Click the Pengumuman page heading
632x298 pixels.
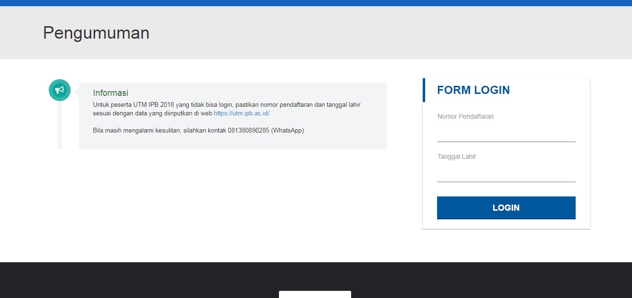coord(96,33)
